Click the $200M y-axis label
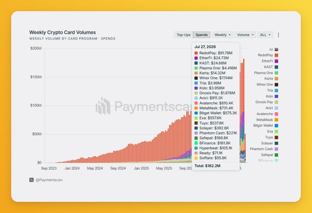 point(36,49)
